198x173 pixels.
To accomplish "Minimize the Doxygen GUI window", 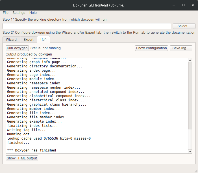I will pos(174,5).
